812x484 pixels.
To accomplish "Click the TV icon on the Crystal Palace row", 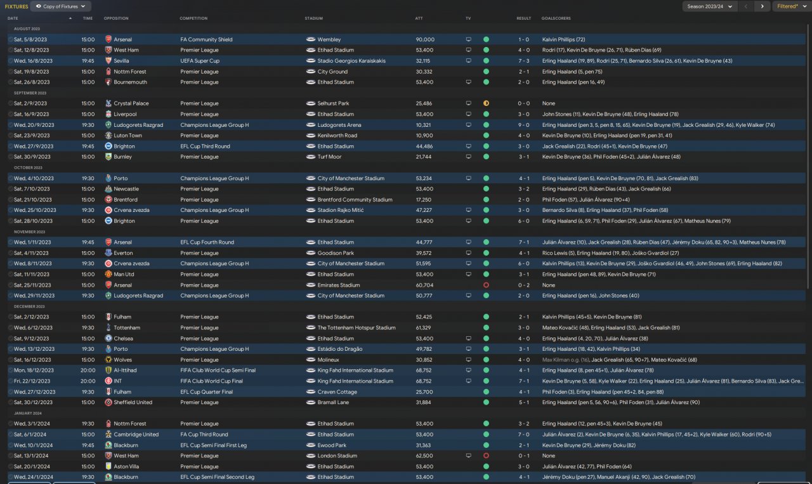I will pyautogui.click(x=469, y=103).
